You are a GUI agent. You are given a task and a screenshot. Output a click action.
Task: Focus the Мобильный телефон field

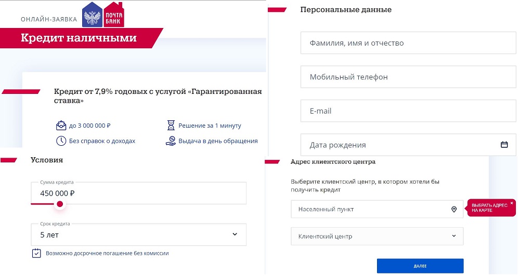pos(408,77)
